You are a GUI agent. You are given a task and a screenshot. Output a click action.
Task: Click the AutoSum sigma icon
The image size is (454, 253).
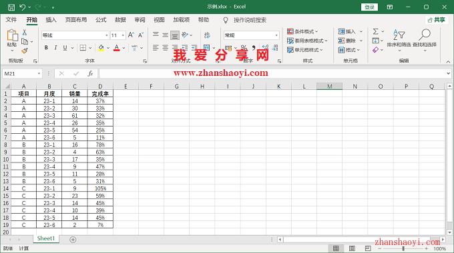point(375,31)
